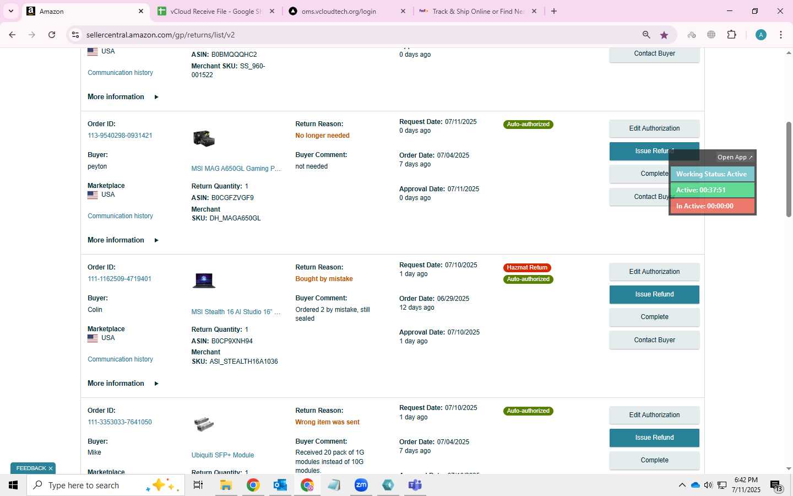Click Edit Authorization for peyton's return
The width and height of the screenshot is (793, 496).
[654, 128]
